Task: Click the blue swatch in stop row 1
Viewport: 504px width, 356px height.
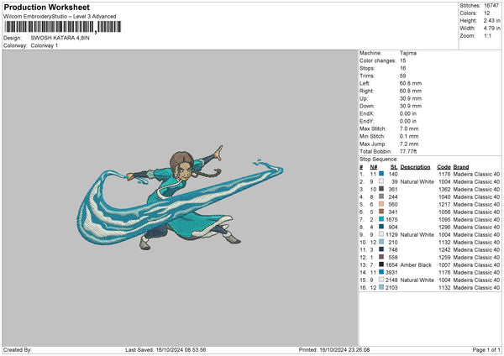Action: 381,174
